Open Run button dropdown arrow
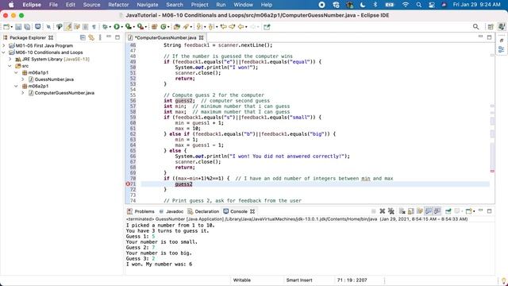 click(x=121, y=27)
